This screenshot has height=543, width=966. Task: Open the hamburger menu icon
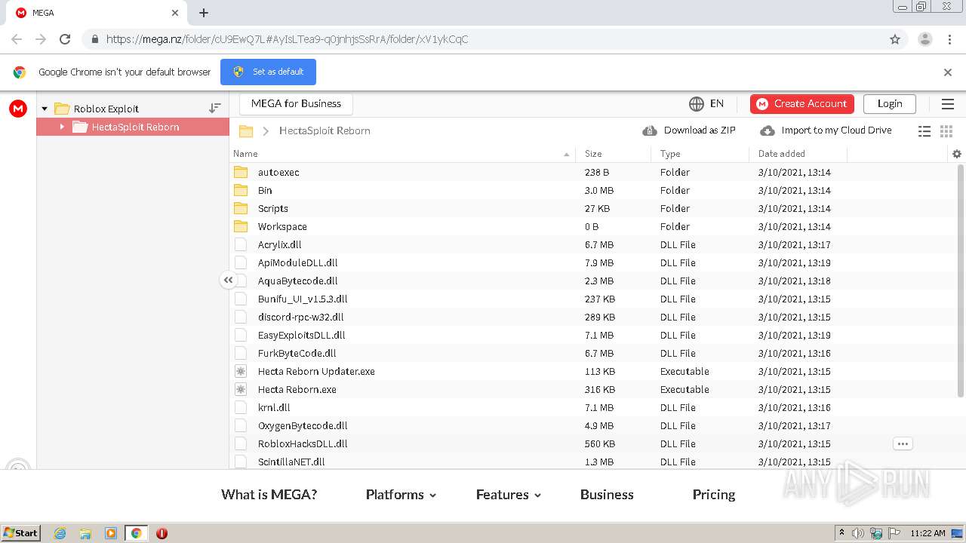click(948, 104)
